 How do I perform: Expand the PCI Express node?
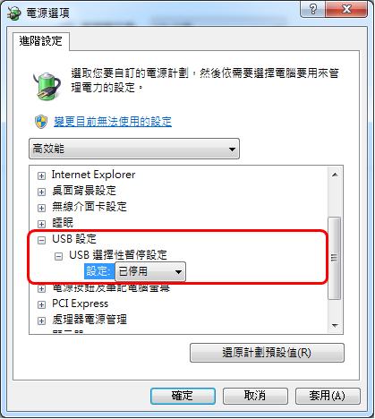click(x=41, y=304)
